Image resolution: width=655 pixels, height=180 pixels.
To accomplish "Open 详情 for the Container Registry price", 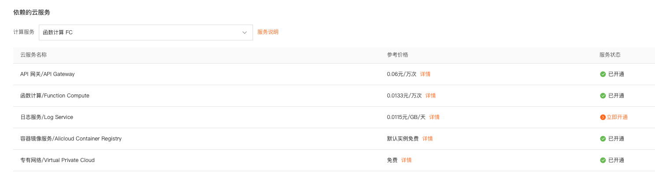I will [x=428, y=139].
